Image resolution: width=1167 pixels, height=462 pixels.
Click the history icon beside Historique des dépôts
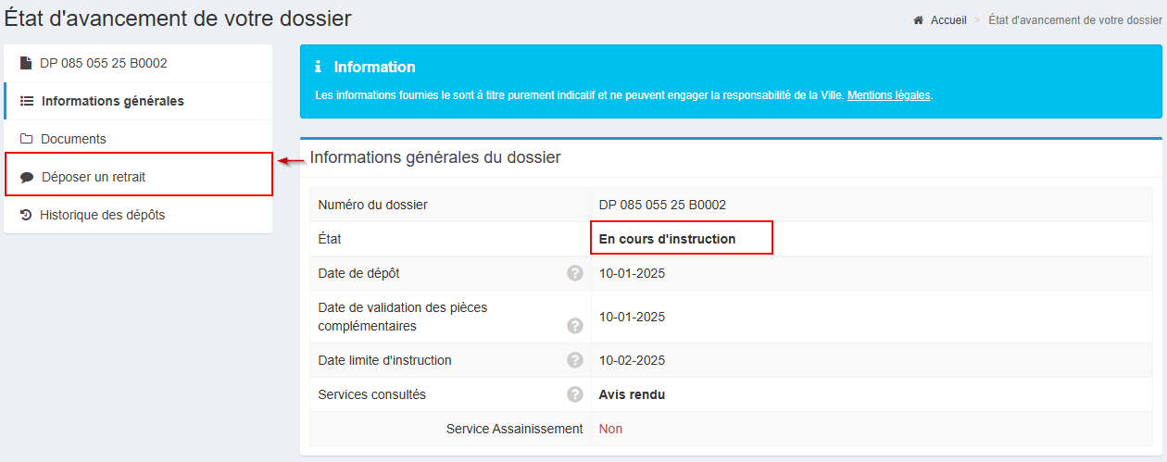tap(26, 215)
